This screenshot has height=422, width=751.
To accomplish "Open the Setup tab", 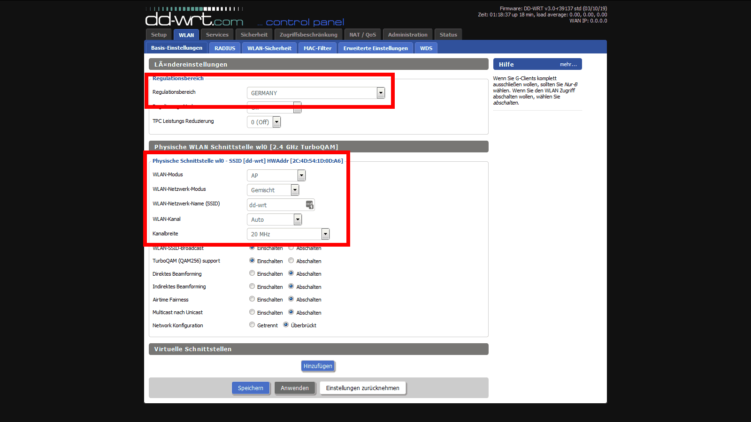I will pyautogui.click(x=159, y=35).
